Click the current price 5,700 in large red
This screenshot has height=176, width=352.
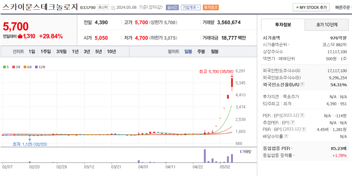[16, 27]
